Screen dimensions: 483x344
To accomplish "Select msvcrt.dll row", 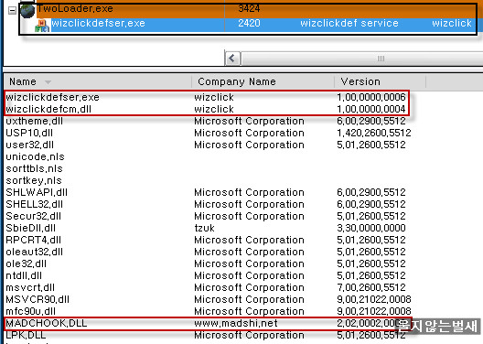I will point(207,287).
